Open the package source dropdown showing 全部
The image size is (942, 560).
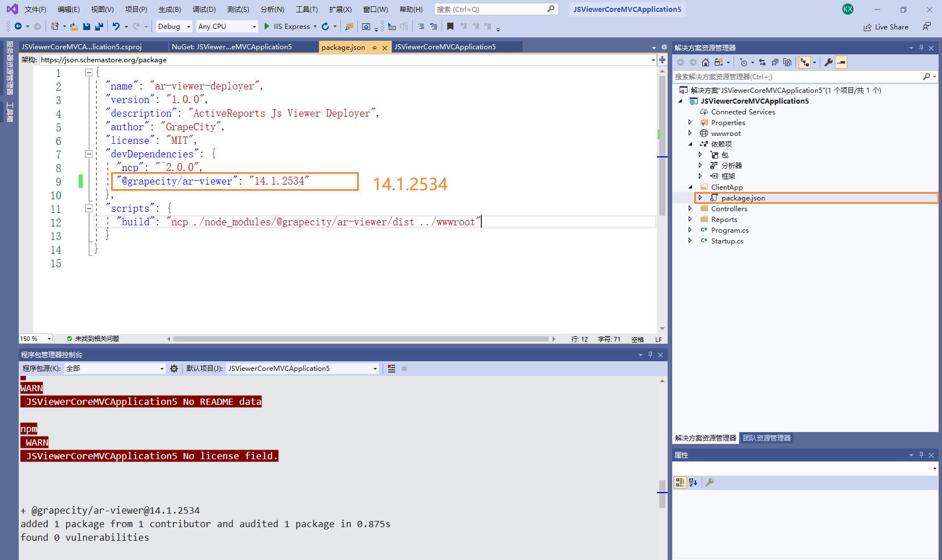(115, 369)
